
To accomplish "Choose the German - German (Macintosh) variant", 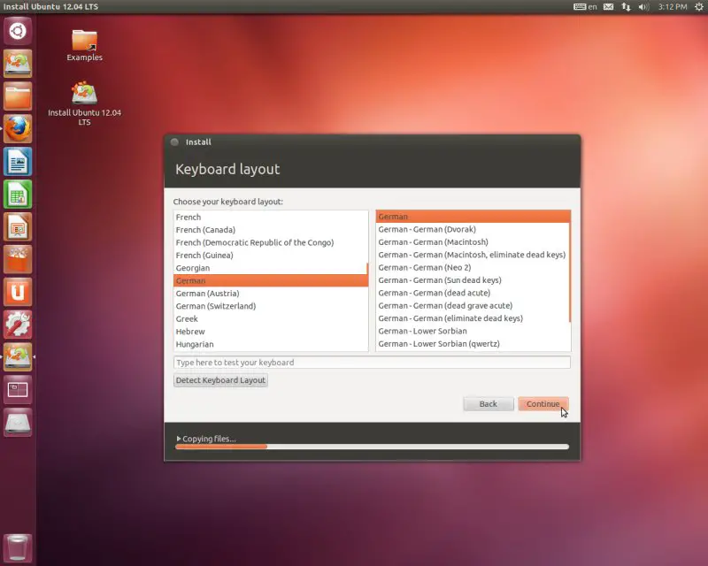I will click(473, 242).
